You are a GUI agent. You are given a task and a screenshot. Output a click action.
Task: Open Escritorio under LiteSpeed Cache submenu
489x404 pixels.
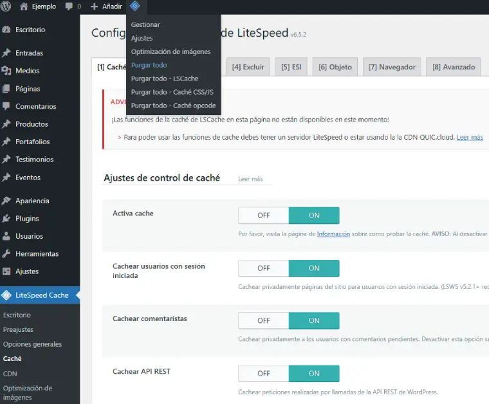pyautogui.click(x=17, y=315)
